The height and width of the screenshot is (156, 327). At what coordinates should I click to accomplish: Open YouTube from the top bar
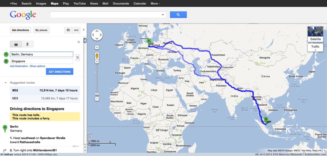79,4
